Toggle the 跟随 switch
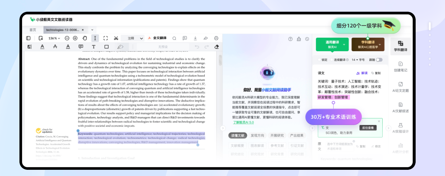The width and height of the screenshot is (445, 176). [379, 60]
